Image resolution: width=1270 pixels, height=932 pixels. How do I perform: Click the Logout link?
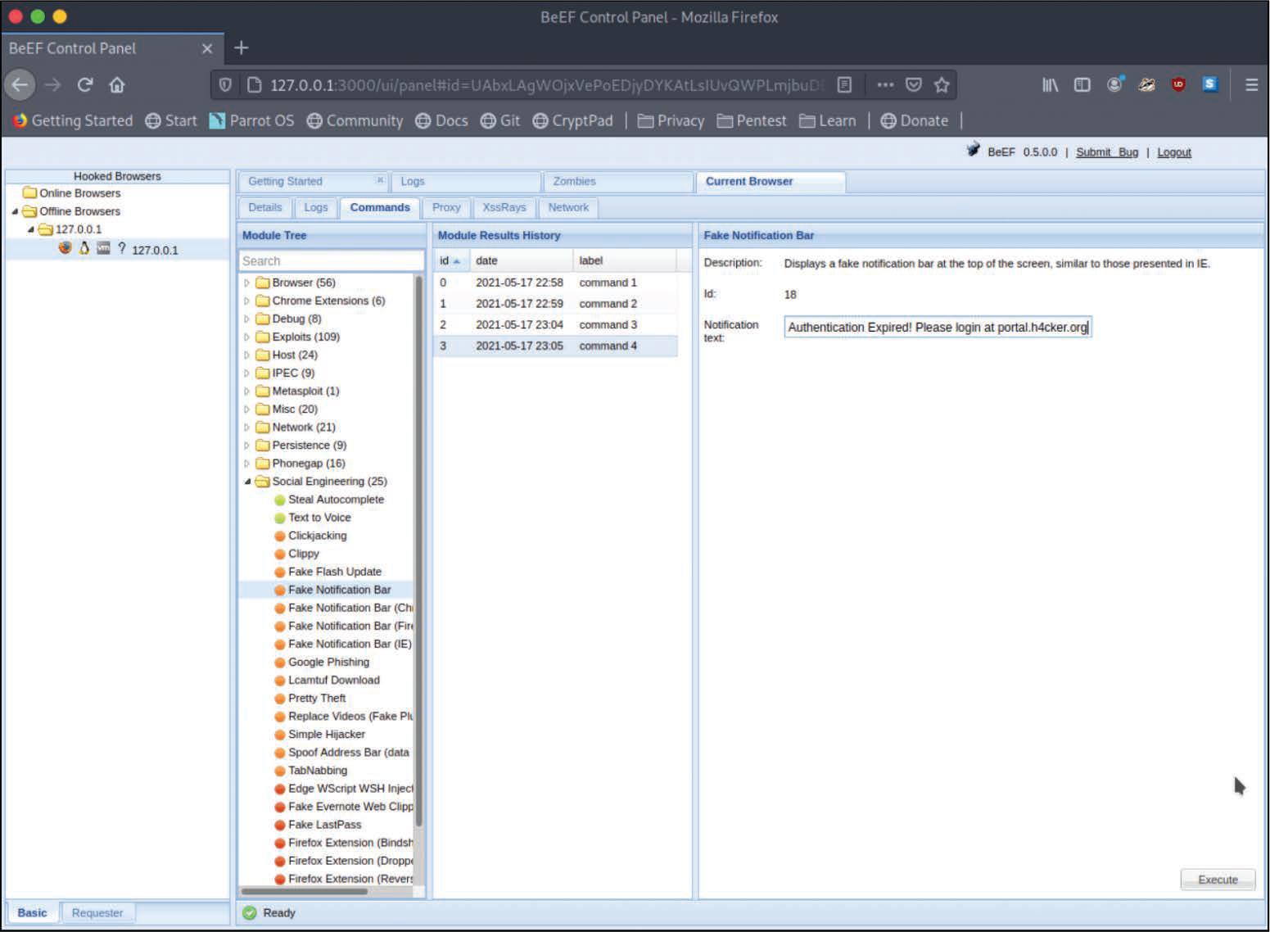1173,152
